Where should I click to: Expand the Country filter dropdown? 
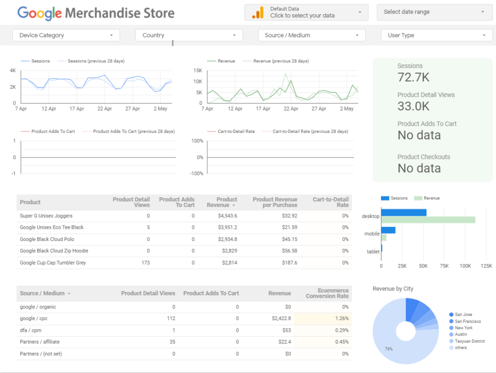189,35
